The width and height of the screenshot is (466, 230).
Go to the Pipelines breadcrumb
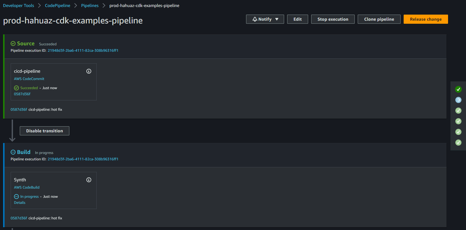tap(90, 6)
